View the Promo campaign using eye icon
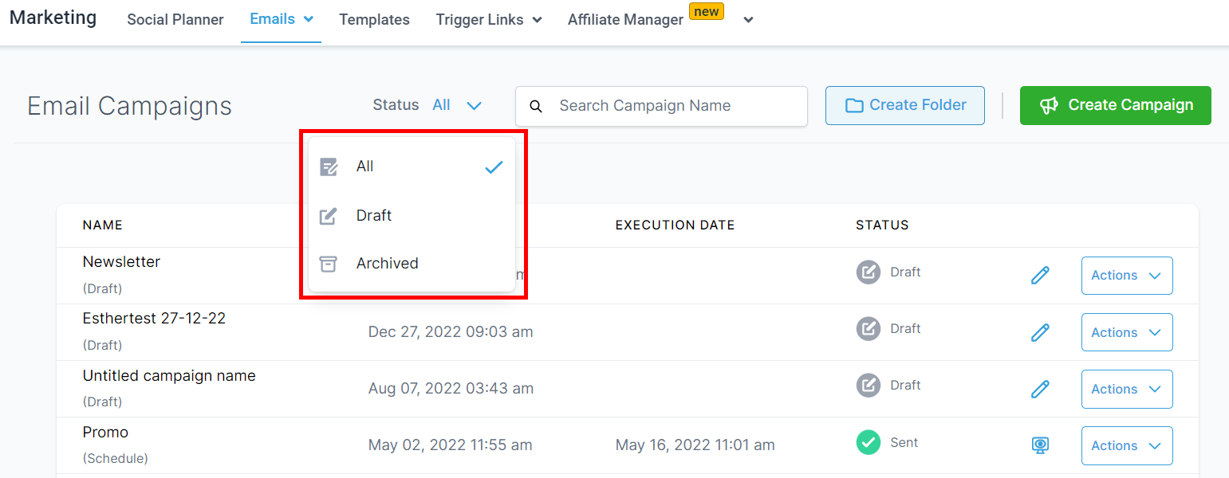 [x=1040, y=445]
